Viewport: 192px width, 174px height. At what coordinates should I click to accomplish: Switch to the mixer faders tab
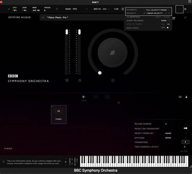(95, 97)
